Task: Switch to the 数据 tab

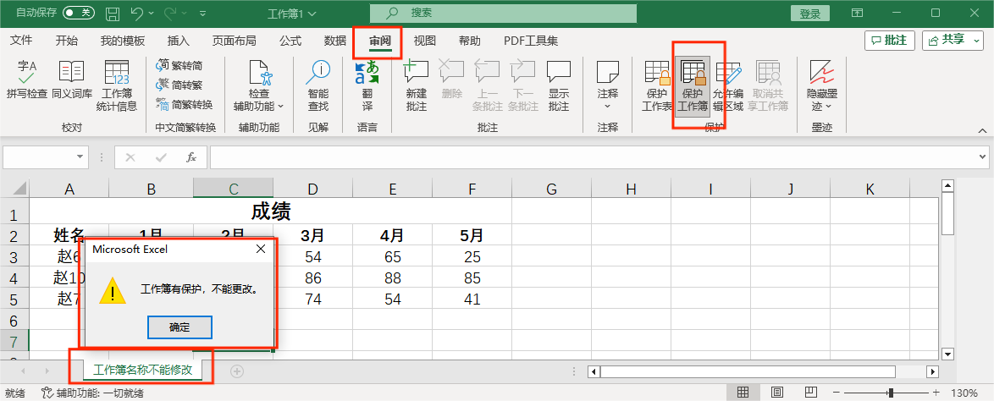Action: click(334, 41)
